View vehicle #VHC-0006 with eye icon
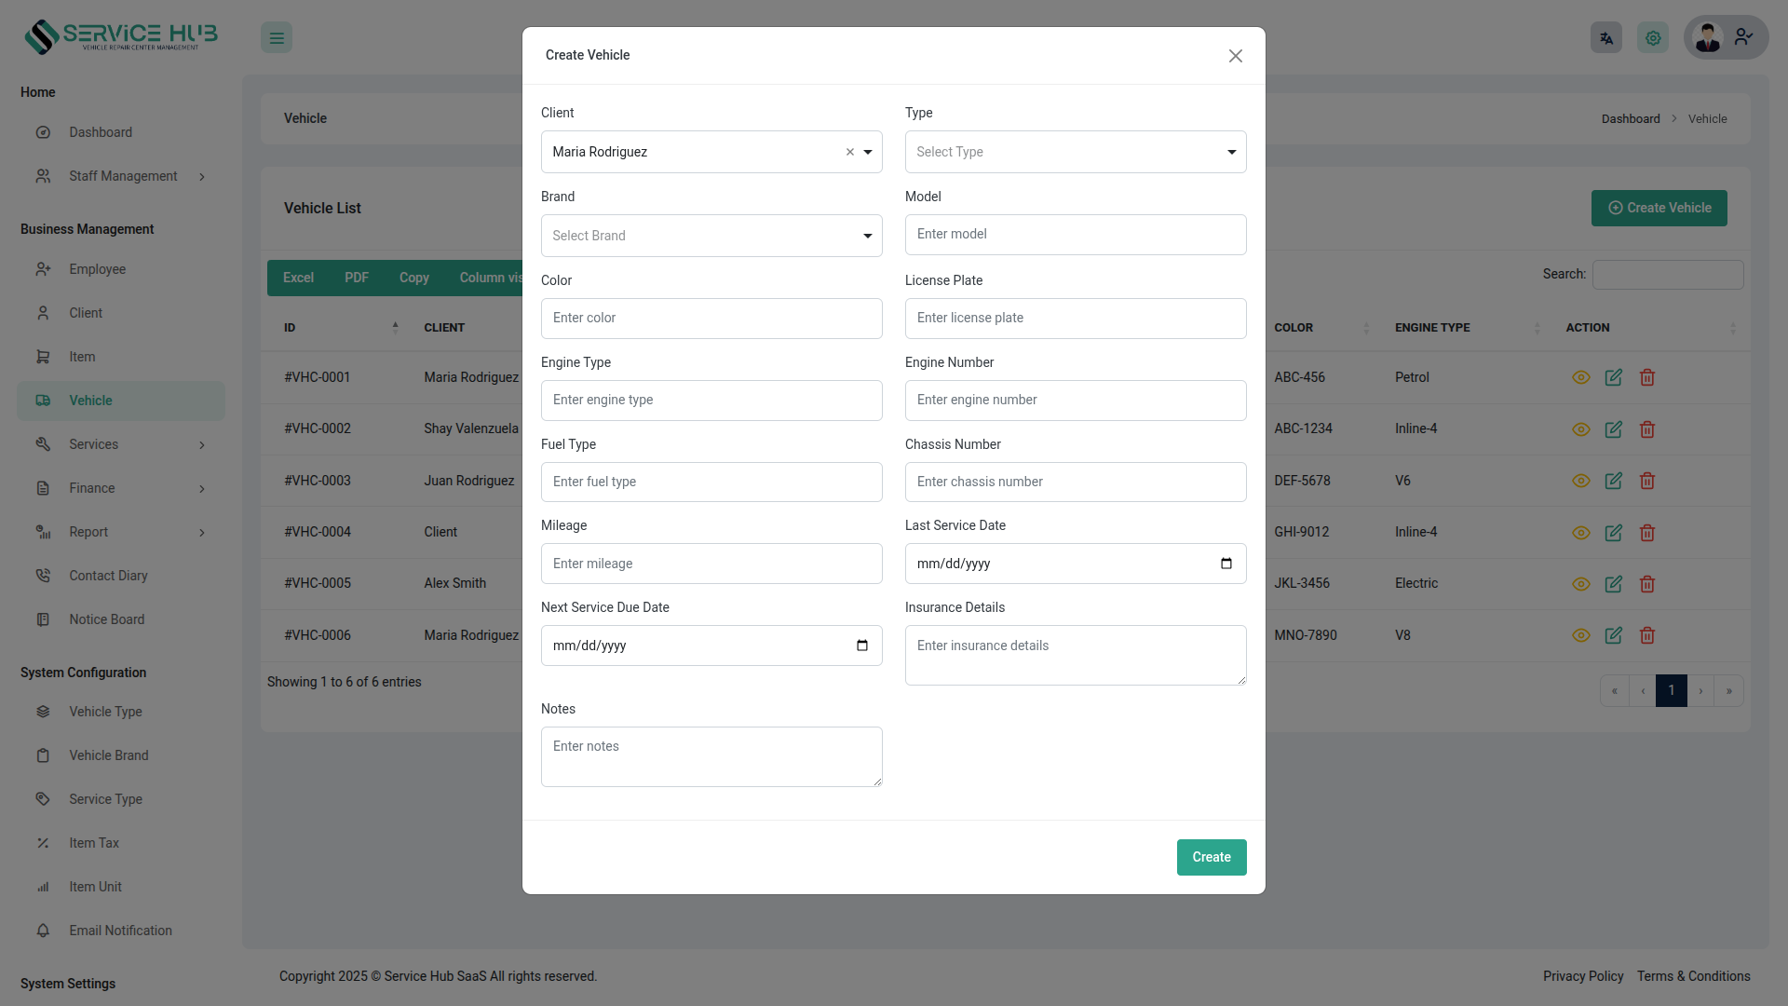The height and width of the screenshot is (1006, 1788). coord(1581,635)
